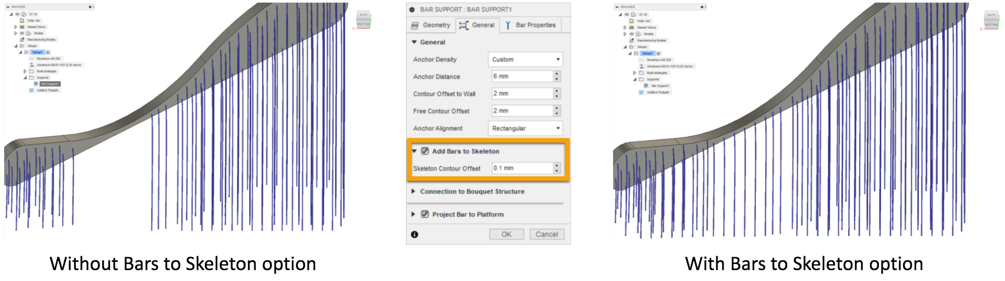Open the info icon in dialog footer

(414, 234)
